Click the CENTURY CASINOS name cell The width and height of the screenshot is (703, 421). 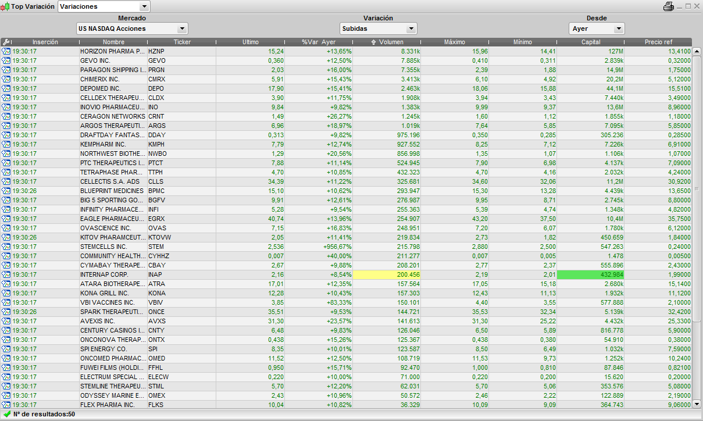pos(113,330)
